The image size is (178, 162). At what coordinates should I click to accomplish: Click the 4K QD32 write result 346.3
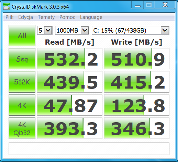[137, 128]
